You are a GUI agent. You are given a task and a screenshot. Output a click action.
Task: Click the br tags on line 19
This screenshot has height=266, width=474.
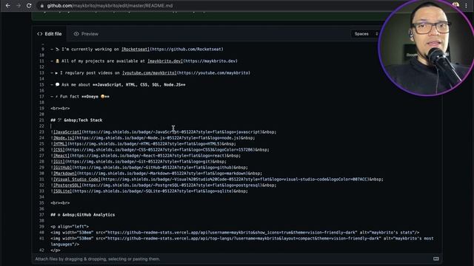(x=60, y=109)
